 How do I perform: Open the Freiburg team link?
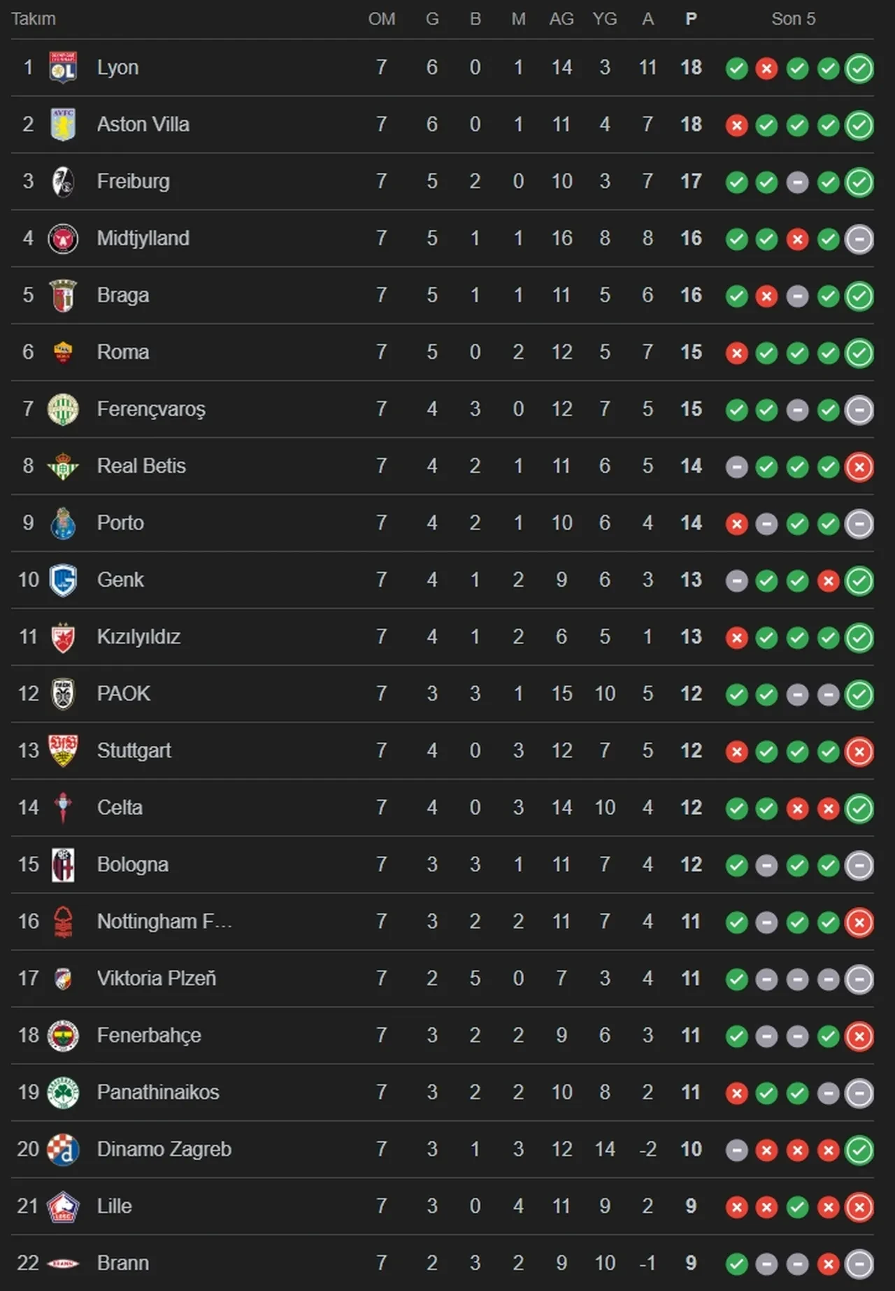133,182
